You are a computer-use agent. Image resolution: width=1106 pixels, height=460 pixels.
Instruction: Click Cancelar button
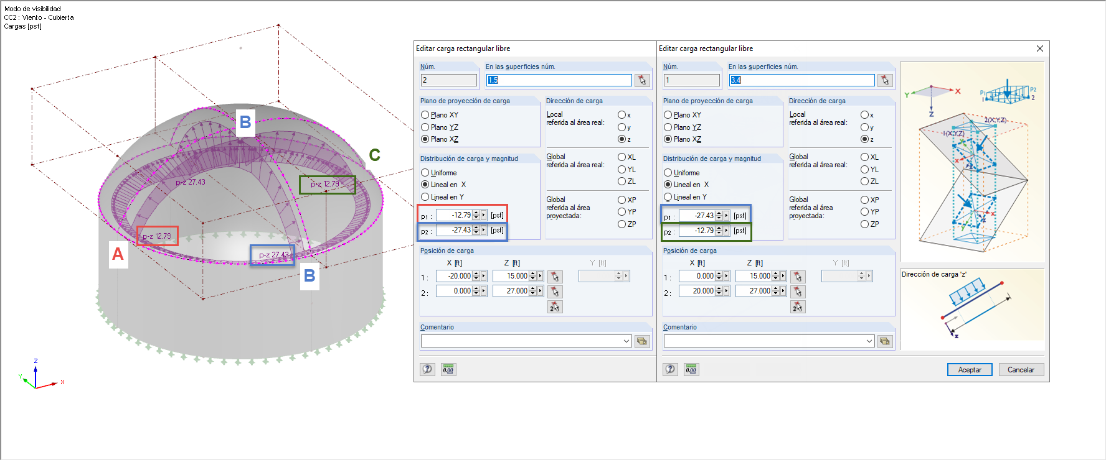[x=1021, y=370]
